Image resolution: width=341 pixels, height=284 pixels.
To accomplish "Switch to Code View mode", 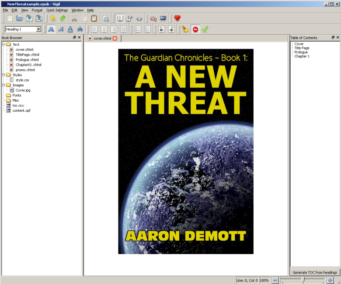I will tap(139, 18).
